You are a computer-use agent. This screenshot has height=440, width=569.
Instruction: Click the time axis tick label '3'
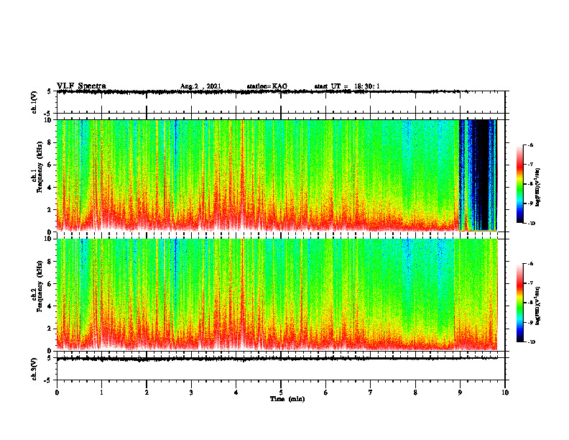pyautogui.click(x=191, y=393)
